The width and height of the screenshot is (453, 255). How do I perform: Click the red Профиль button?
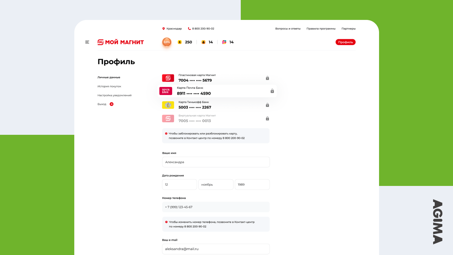[x=346, y=42]
